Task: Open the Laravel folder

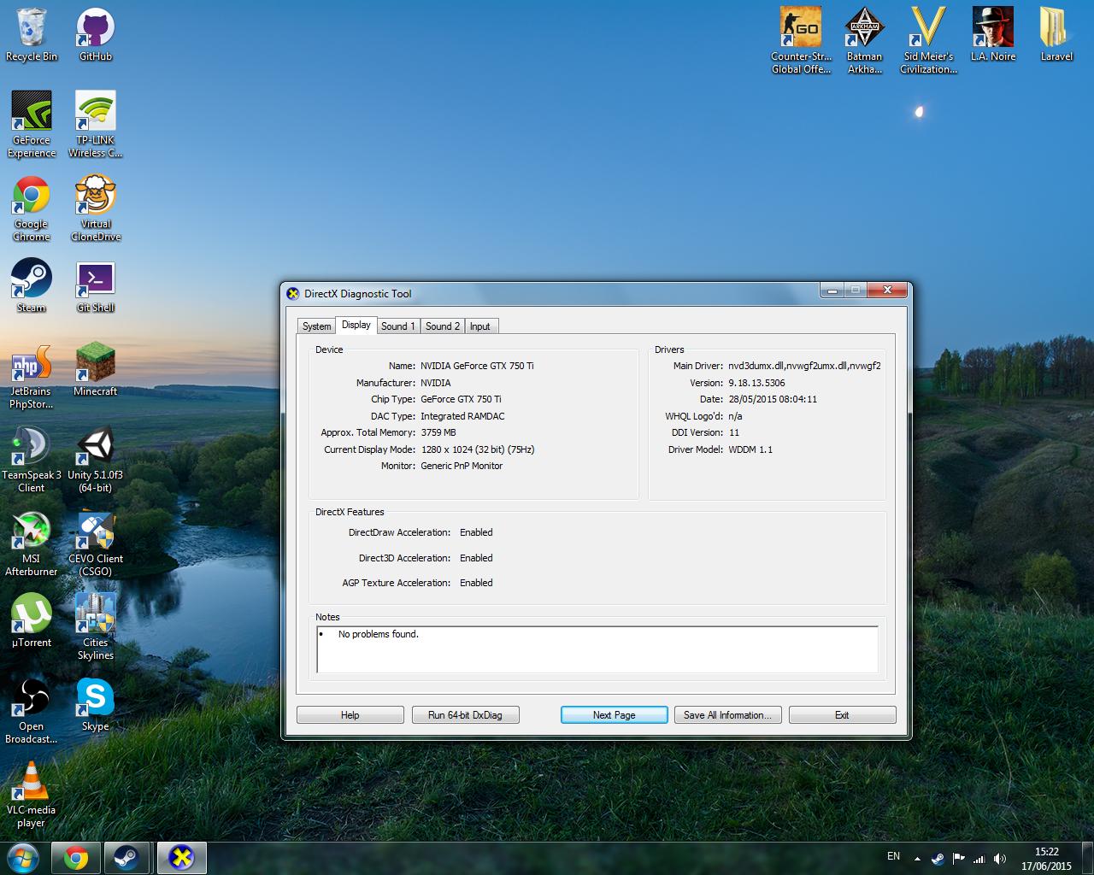Action: [x=1057, y=35]
